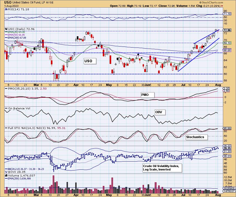
Task: Click the RSI 71.18 value tag on right axis
Action: click(227, 14)
